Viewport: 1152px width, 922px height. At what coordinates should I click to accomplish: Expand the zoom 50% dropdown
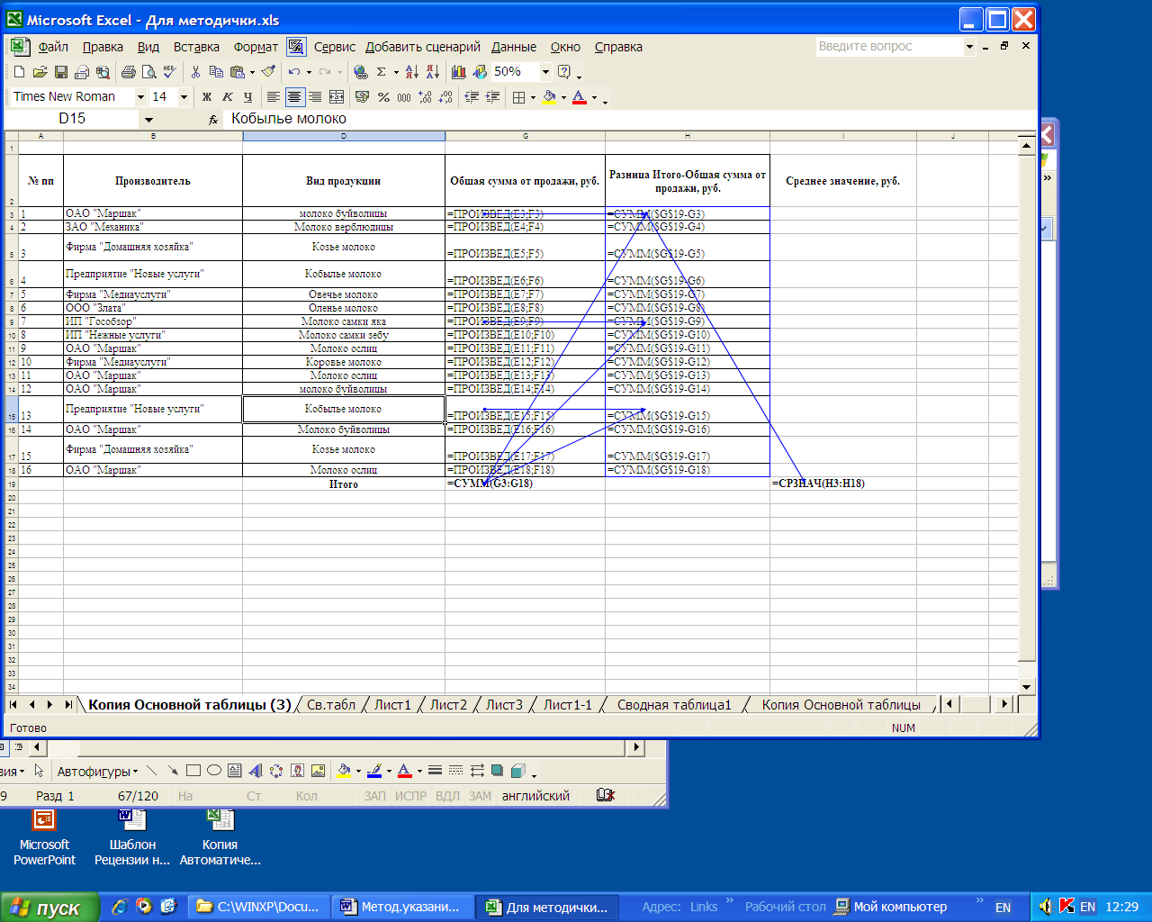[545, 72]
